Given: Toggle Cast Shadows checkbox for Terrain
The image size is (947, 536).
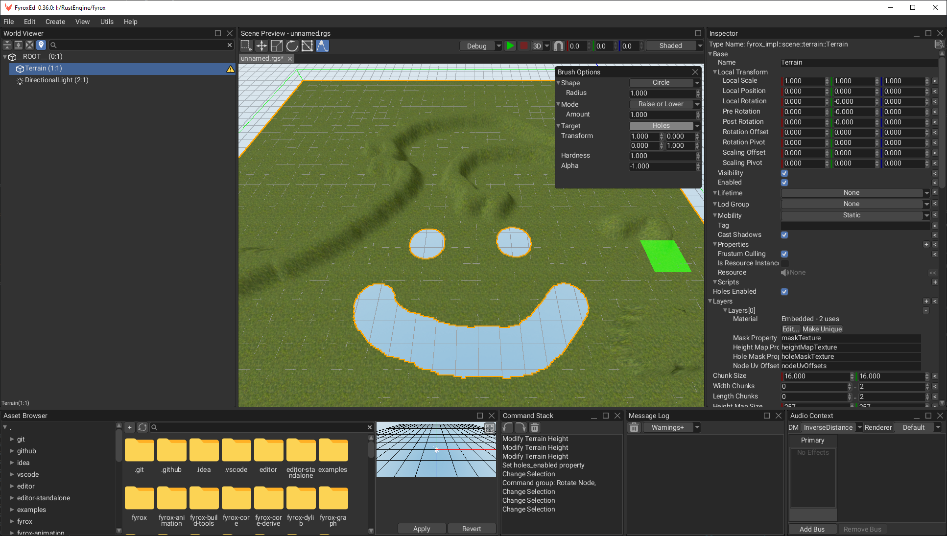Looking at the screenshot, I should [x=785, y=235].
